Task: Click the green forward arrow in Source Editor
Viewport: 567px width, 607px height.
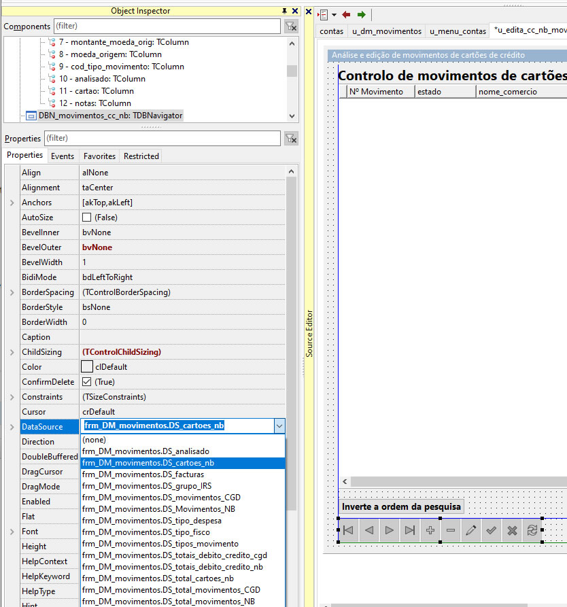Action: pyautogui.click(x=362, y=14)
